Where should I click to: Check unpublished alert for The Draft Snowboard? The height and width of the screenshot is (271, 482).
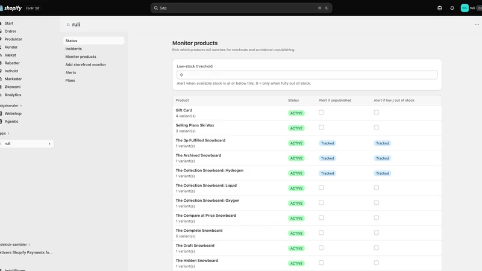tap(321, 248)
